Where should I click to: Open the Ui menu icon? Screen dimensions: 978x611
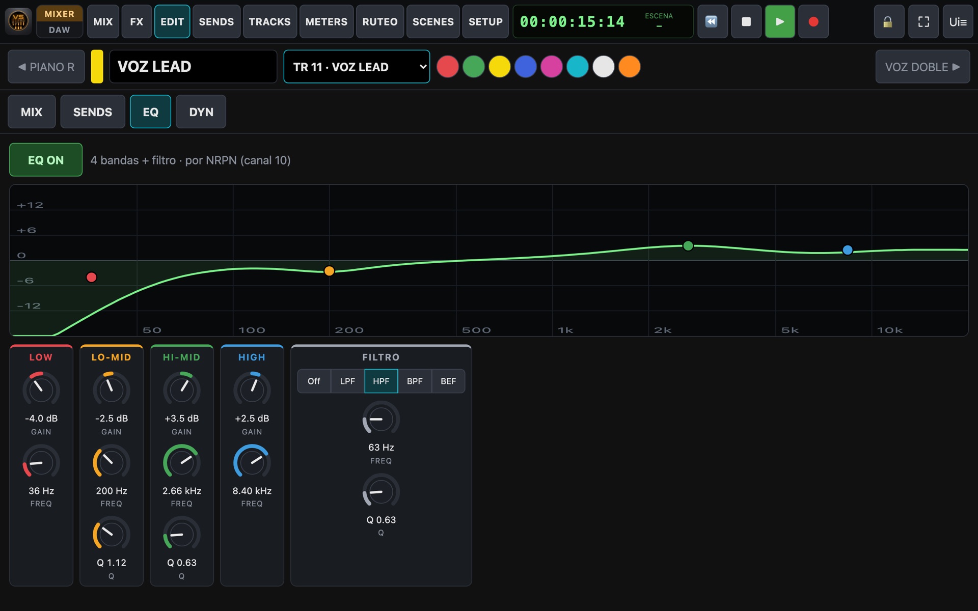(958, 21)
